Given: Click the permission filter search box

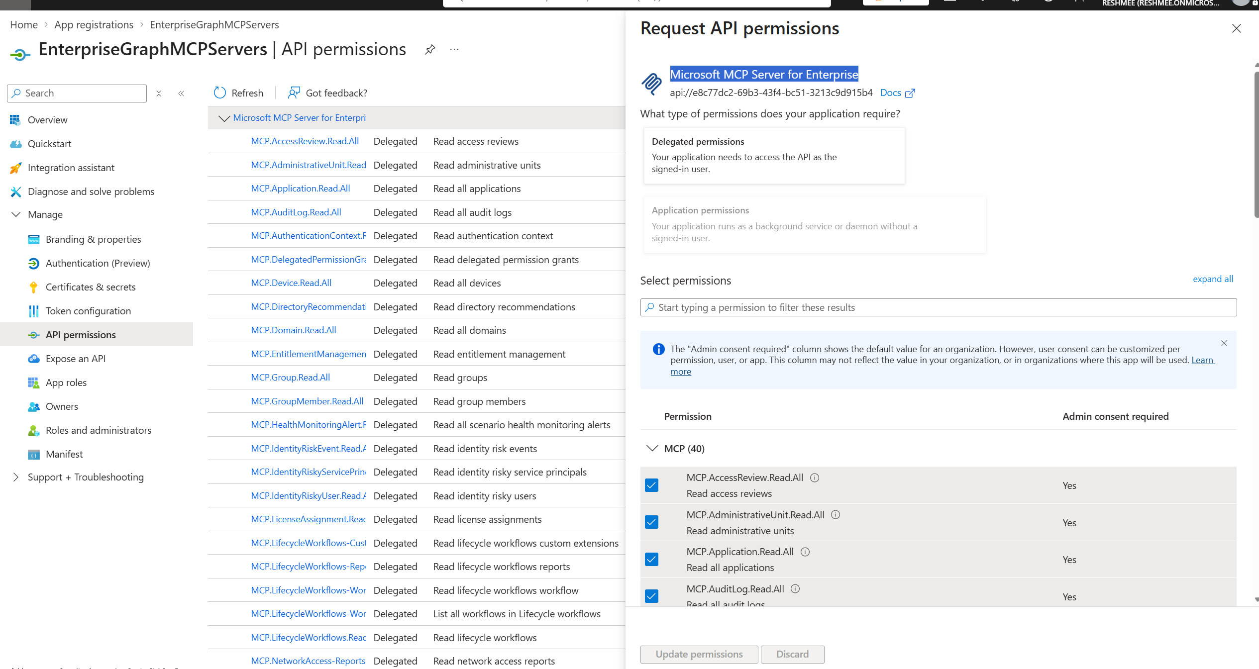Looking at the screenshot, I should [x=938, y=307].
